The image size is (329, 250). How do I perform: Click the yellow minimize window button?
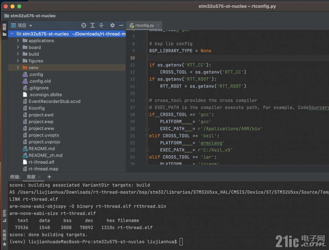pyautogui.click(x=13, y=6)
